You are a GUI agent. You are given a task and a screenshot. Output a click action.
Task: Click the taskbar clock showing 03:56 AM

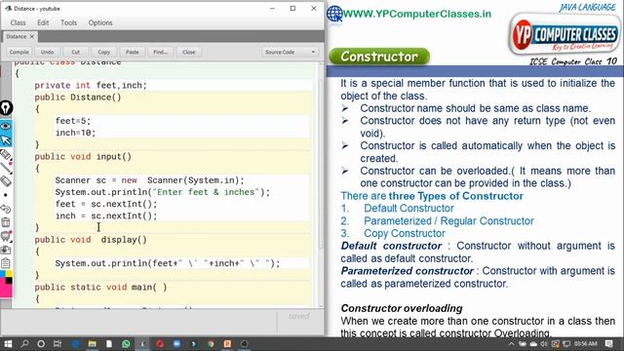pyautogui.click(x=585, y=344)
